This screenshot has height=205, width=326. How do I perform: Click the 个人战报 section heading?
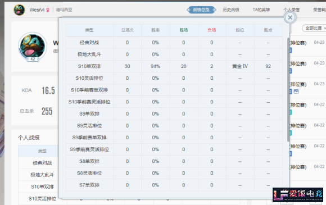[x=29, y=138]
